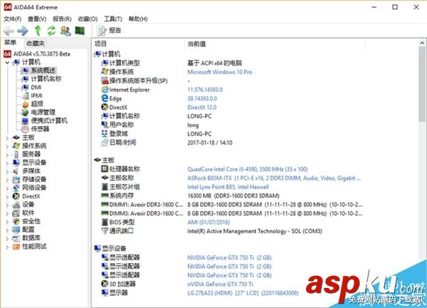Expand the DirectX tree node
Screen dimensions: 427x308
7,197
